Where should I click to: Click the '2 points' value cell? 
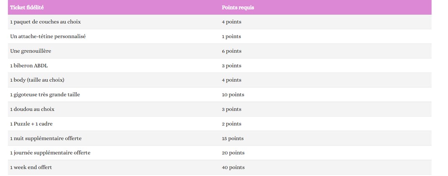tap(325, 124)
